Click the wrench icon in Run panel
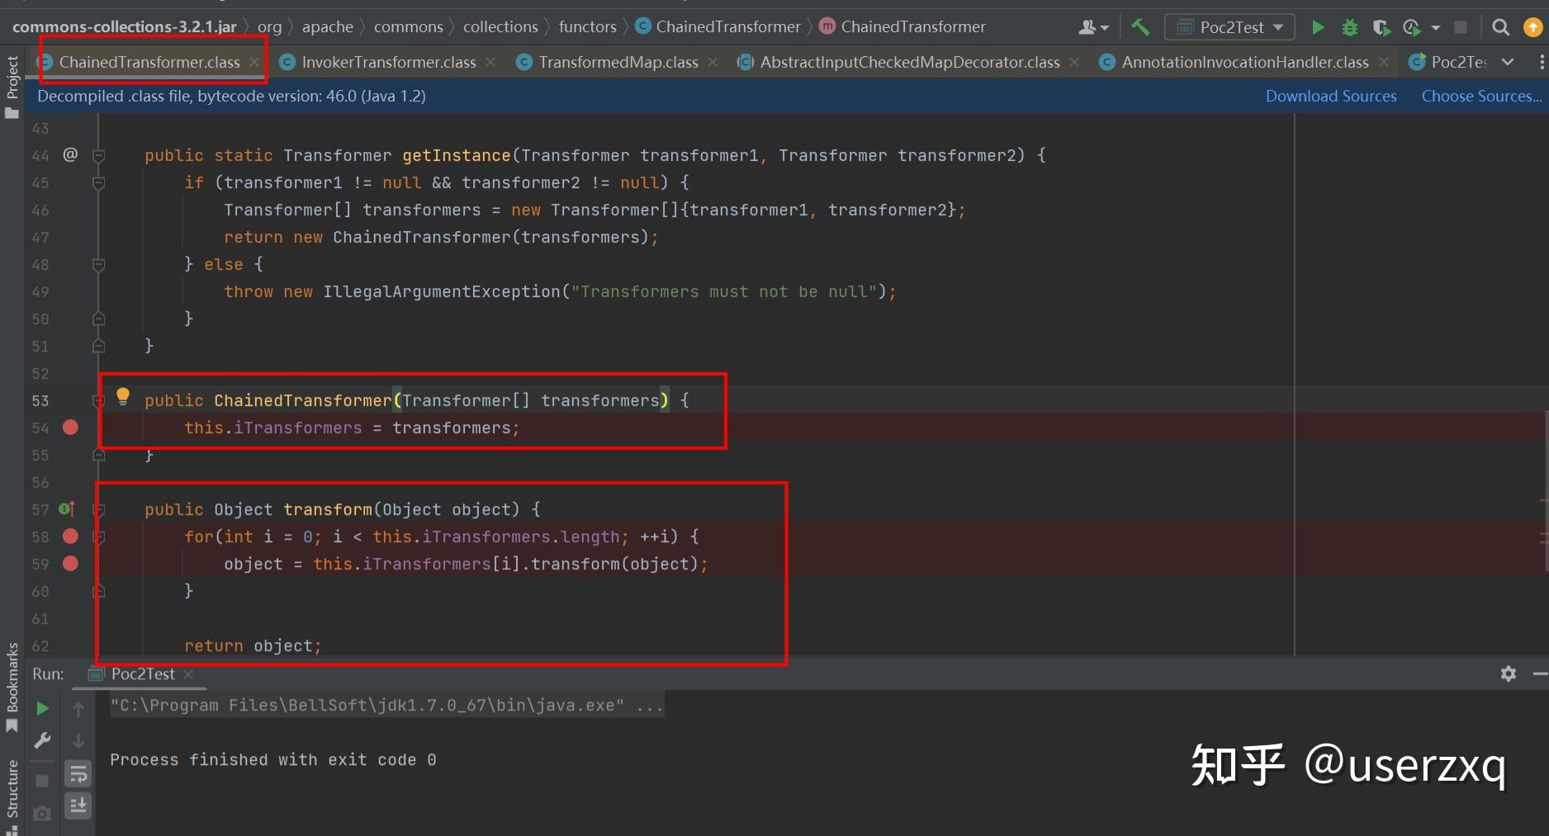The image size is (1549, 836). click(x=42, y=740)
